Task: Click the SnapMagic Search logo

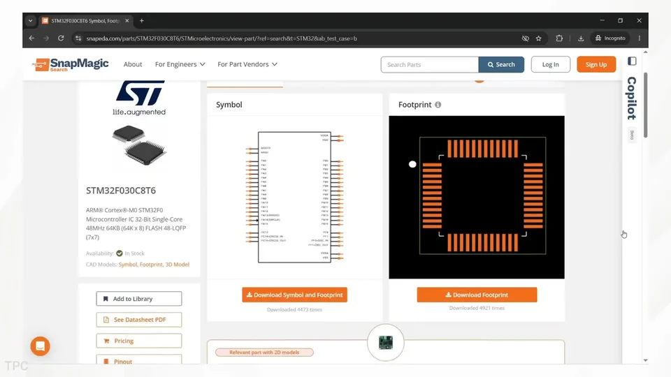Action: (x=70, y=64)
